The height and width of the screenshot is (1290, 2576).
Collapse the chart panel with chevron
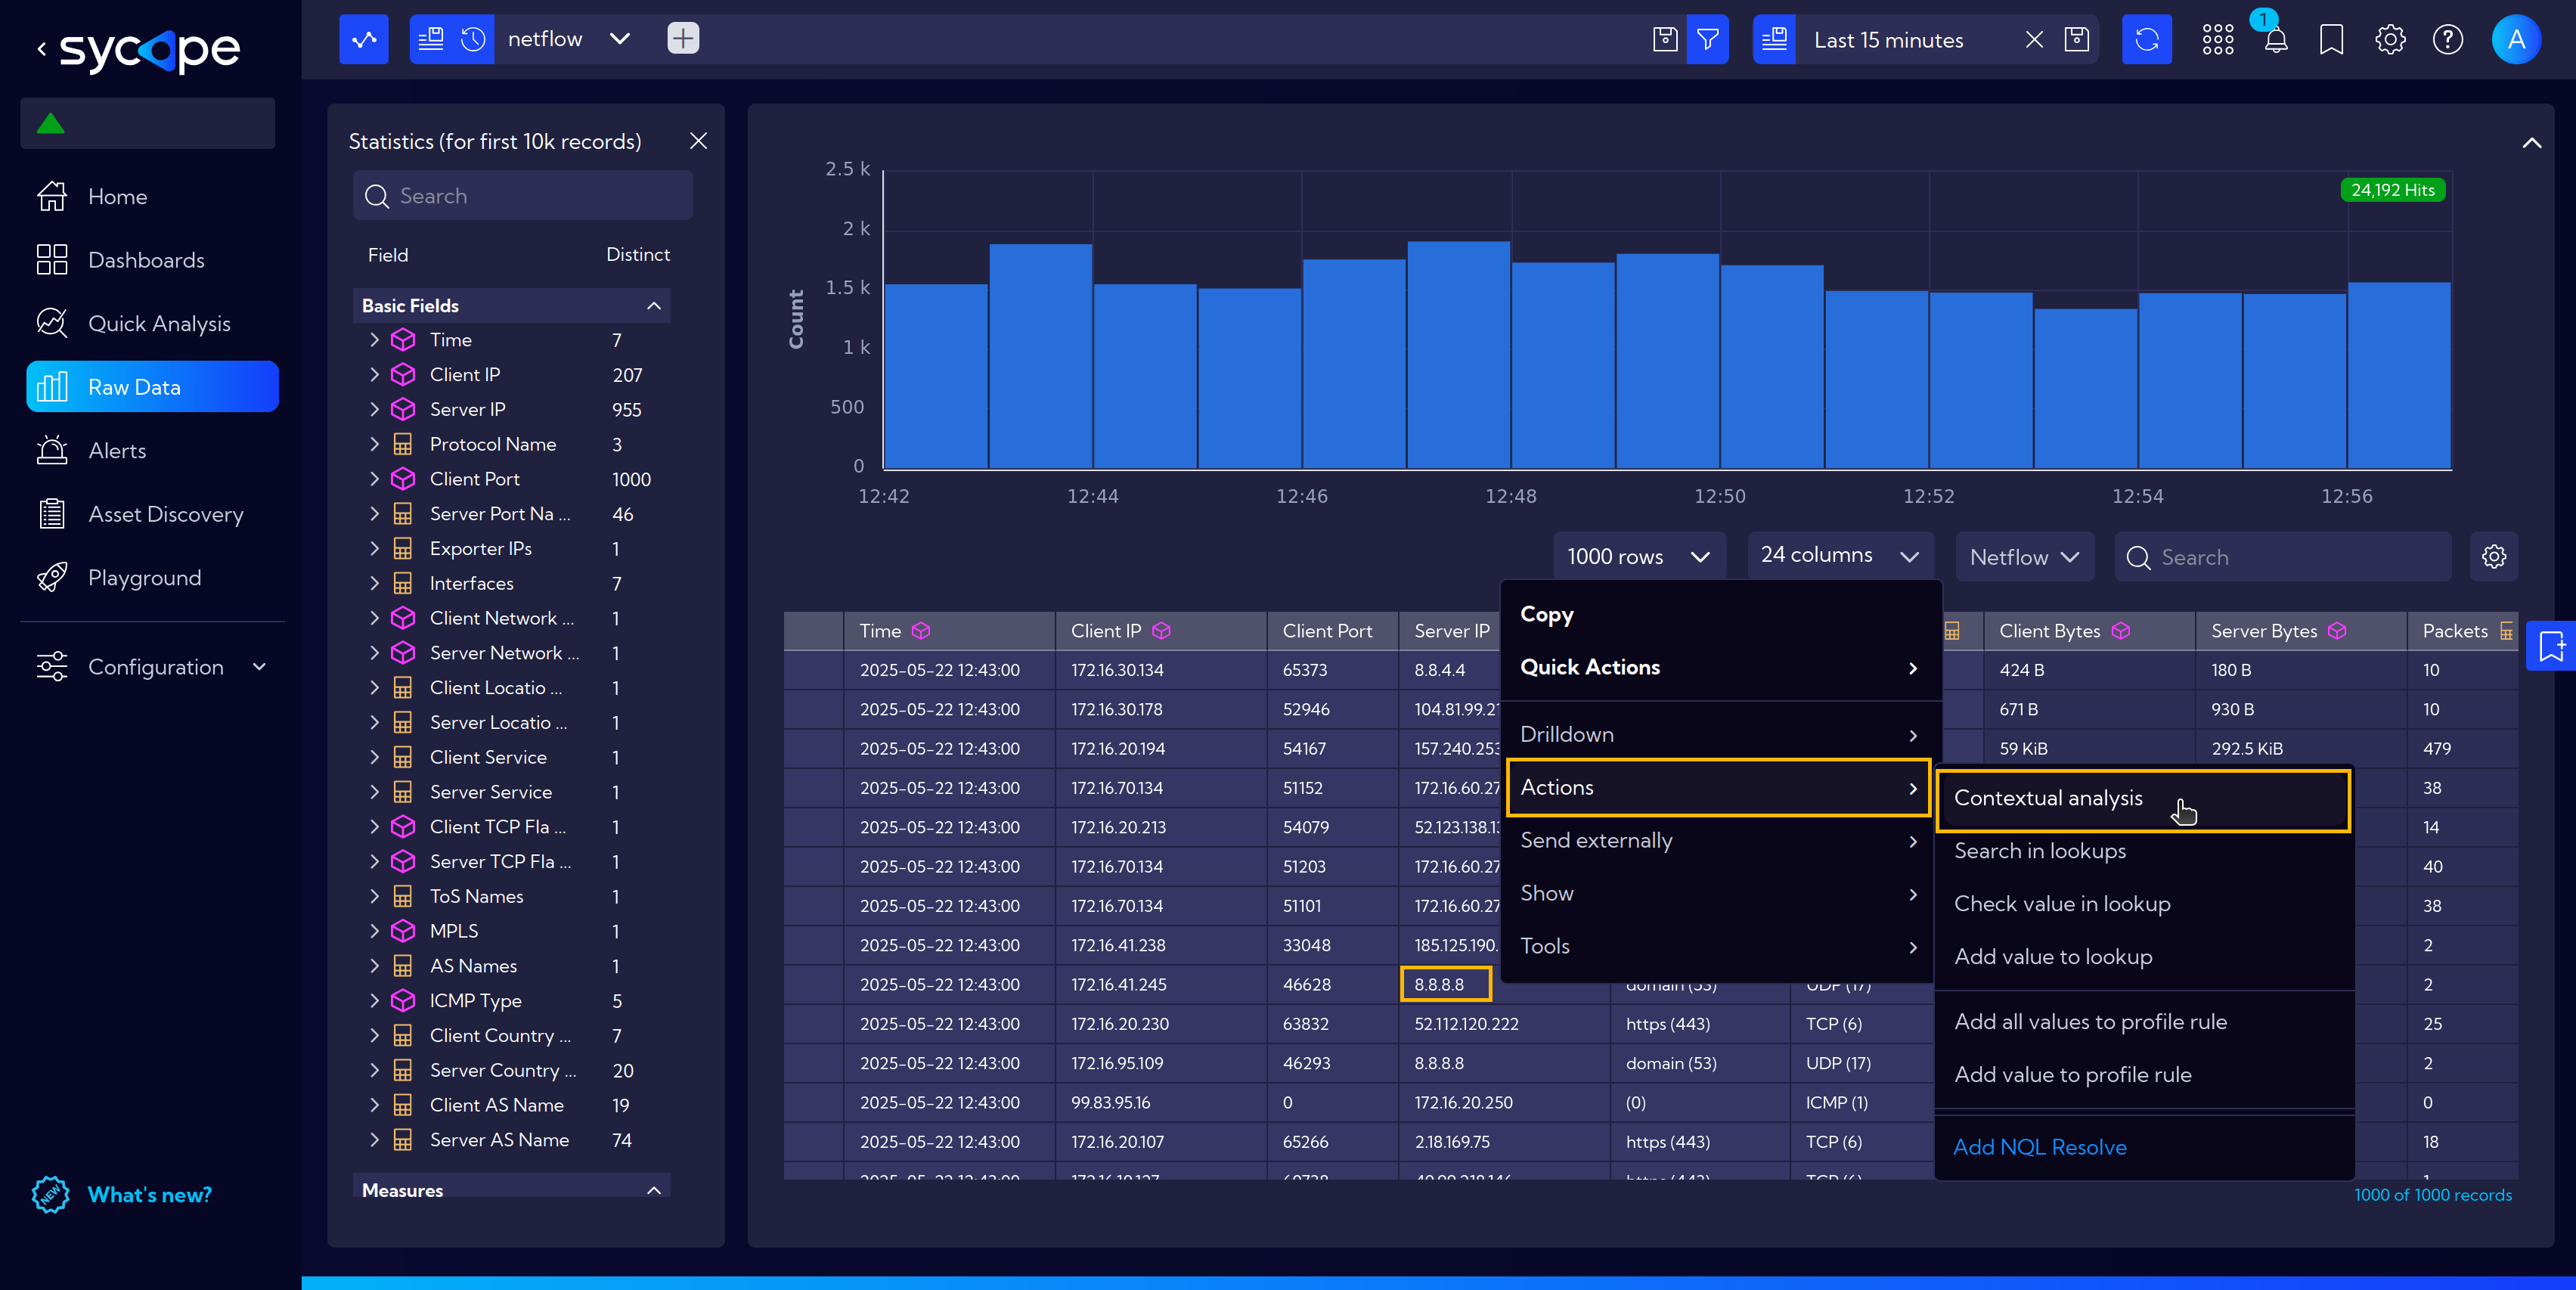(x=2532, y=142)
